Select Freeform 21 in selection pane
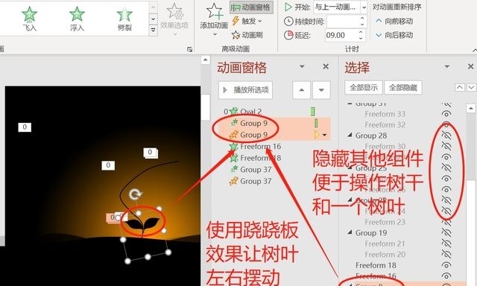Image resolution: width=477 pixels, height=286 pixels. click(385, 244)
